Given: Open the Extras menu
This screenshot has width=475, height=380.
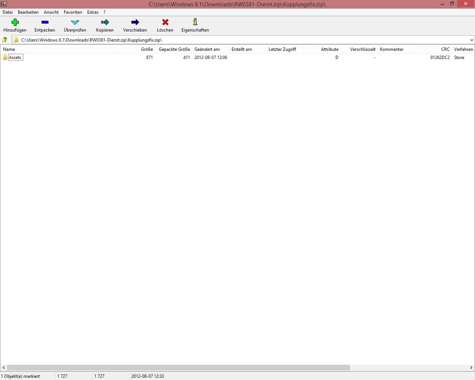Looking at the screenshot, I should 93,12.
